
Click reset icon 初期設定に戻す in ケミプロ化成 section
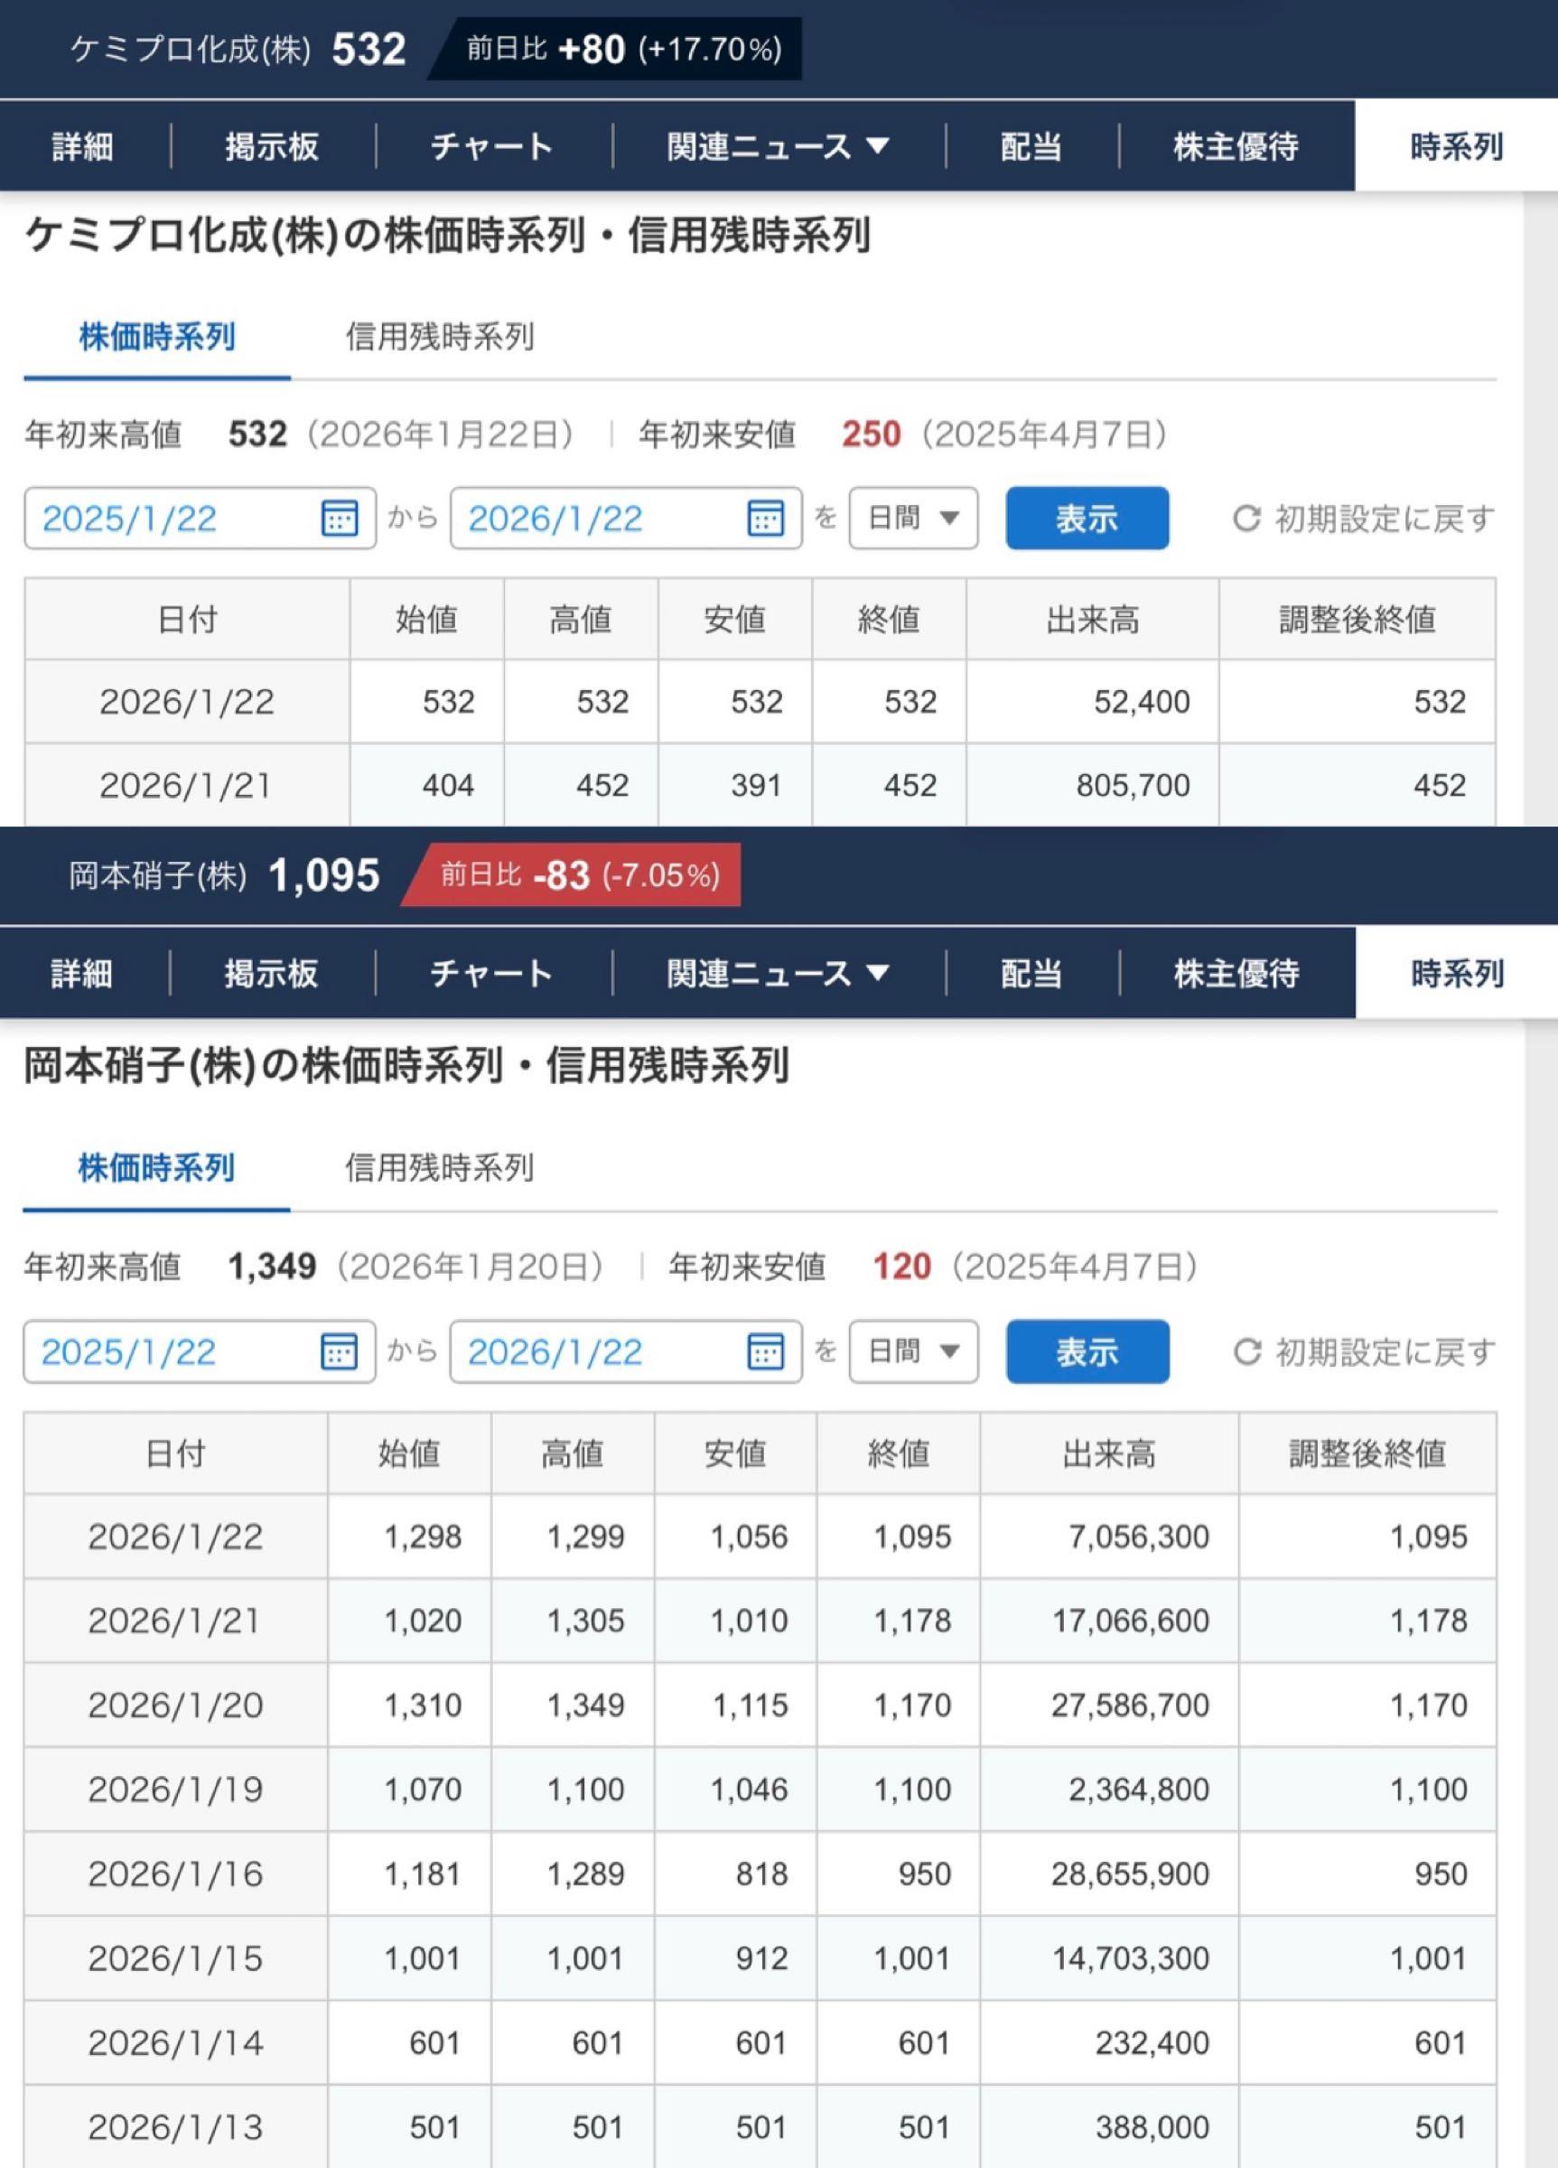point(1246,519)
